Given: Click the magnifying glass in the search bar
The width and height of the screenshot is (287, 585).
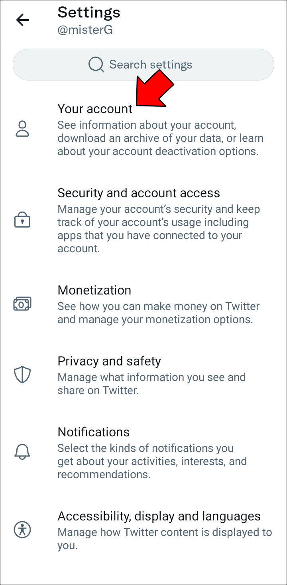Looking at the screenshot, I should click(x=96, y=64).
